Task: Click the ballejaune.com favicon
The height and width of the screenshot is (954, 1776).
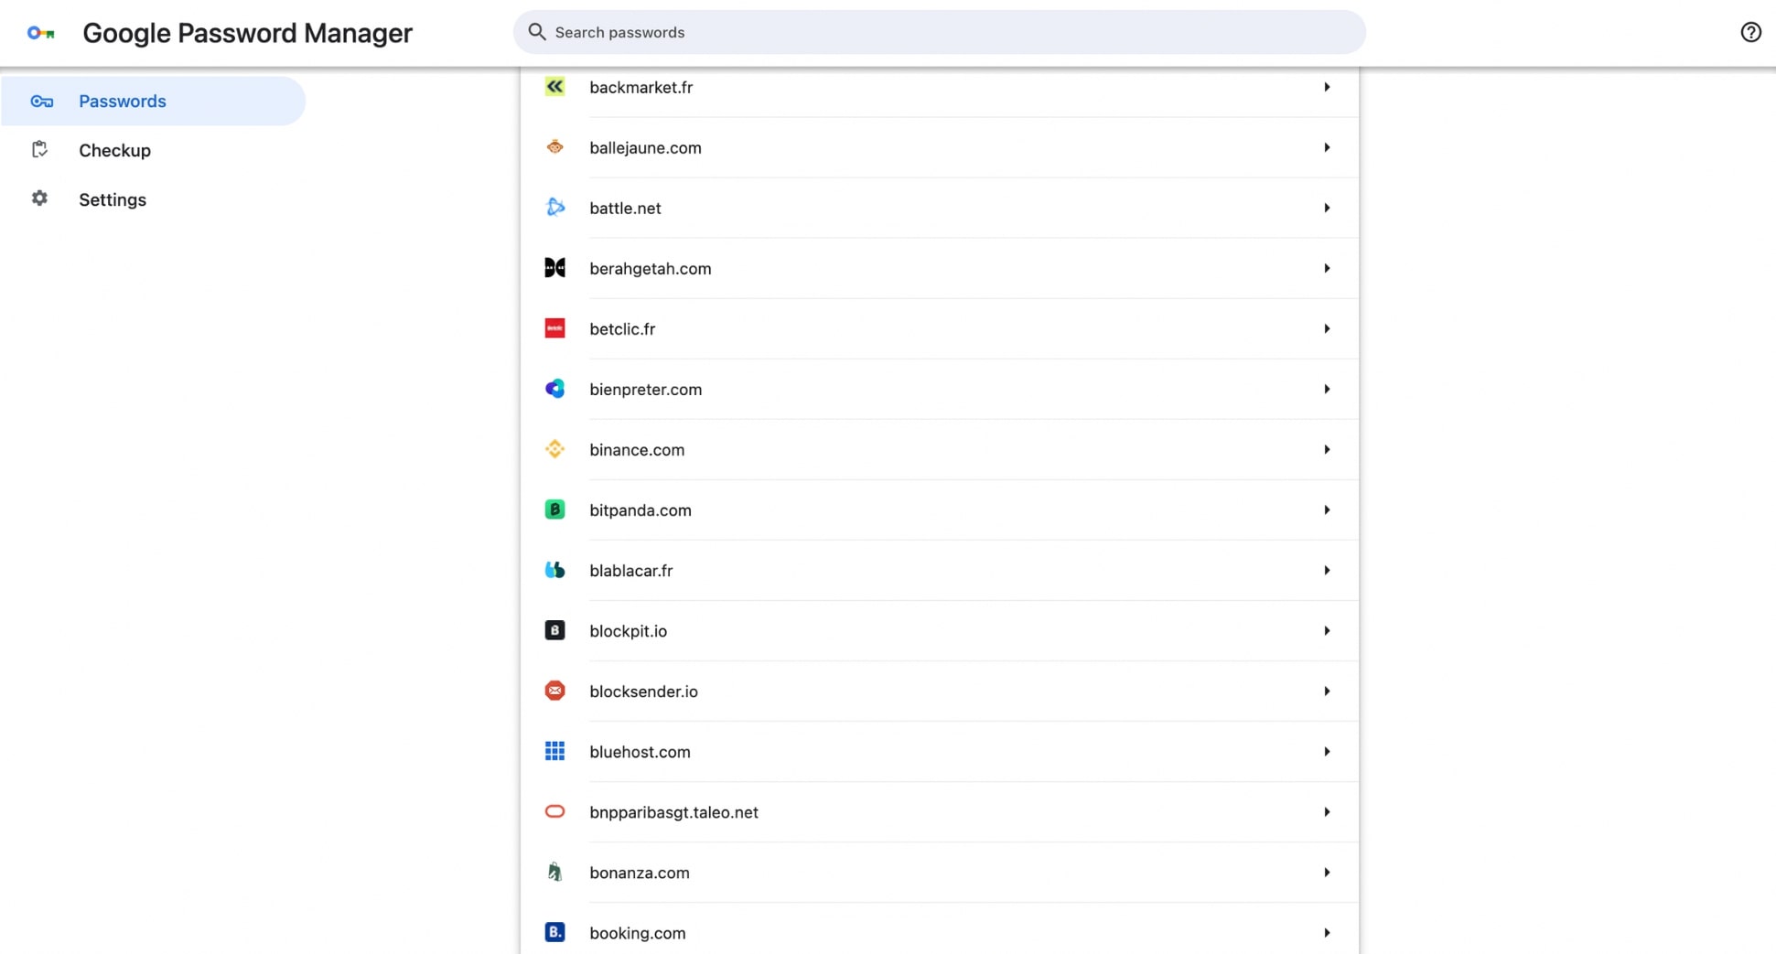Action: (554, 147)
